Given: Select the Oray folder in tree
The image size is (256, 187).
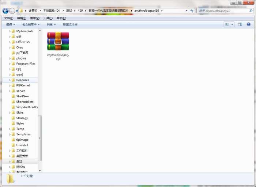Looking at the screenshot, I should [x=20, y=47].
